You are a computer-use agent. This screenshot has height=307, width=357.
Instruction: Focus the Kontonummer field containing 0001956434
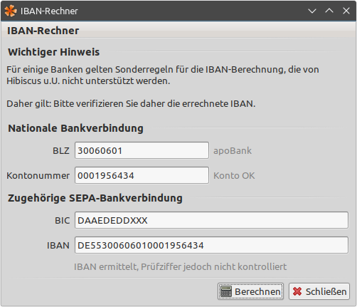[x=142, y=175]
